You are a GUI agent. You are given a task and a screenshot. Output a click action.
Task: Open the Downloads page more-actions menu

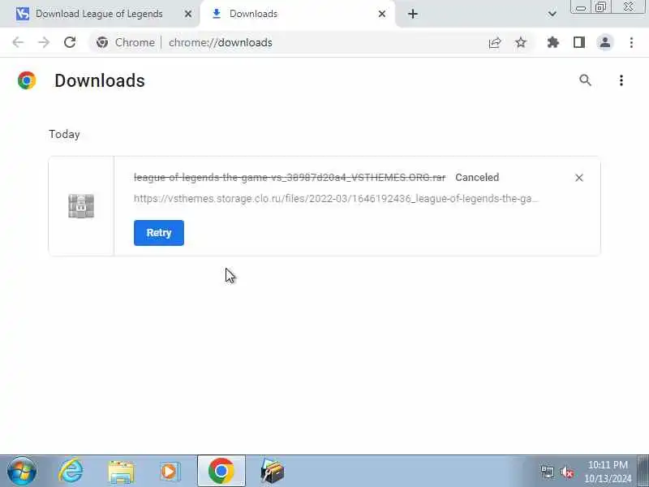(x=621, y=80)
